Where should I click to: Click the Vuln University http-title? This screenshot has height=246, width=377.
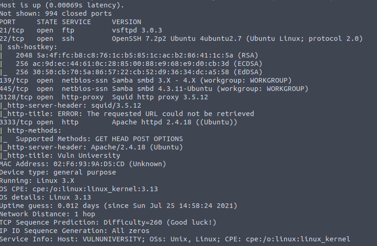(x=89, y=155)
